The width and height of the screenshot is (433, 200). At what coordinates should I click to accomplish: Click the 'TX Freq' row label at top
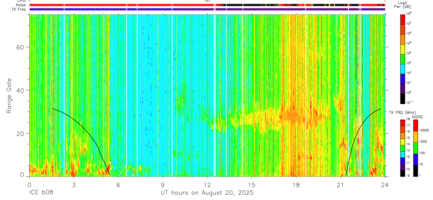pos(19,9)
